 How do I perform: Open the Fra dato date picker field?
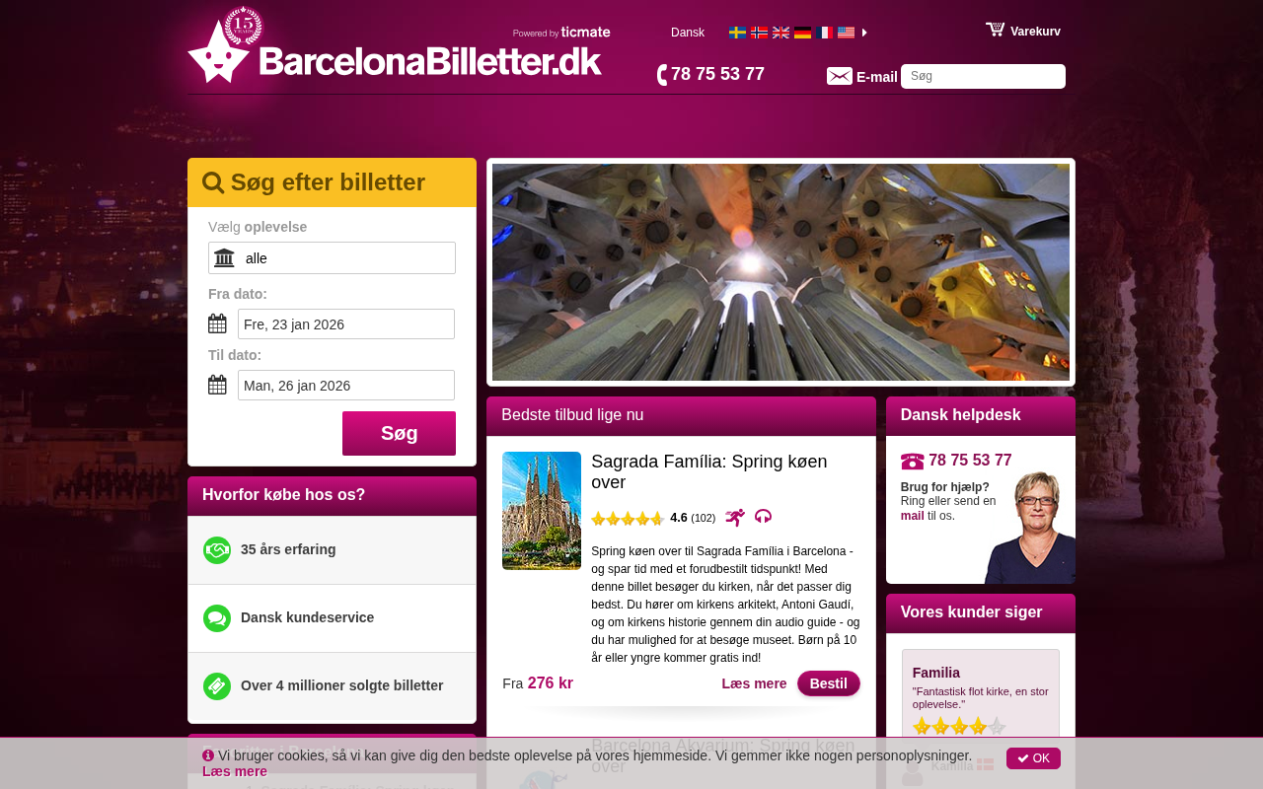coord(346,323)
